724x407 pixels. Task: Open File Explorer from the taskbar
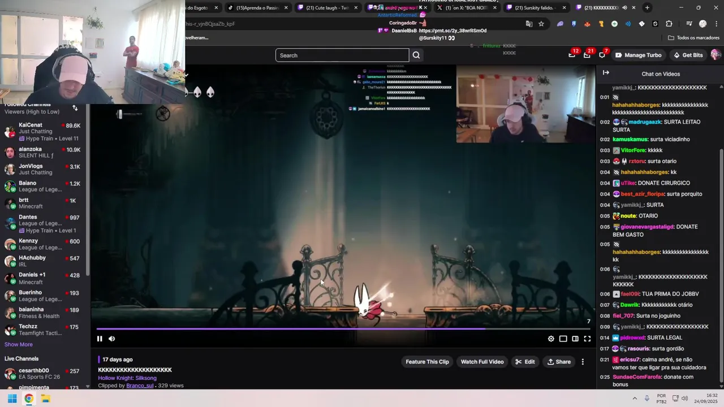(46, 399)
